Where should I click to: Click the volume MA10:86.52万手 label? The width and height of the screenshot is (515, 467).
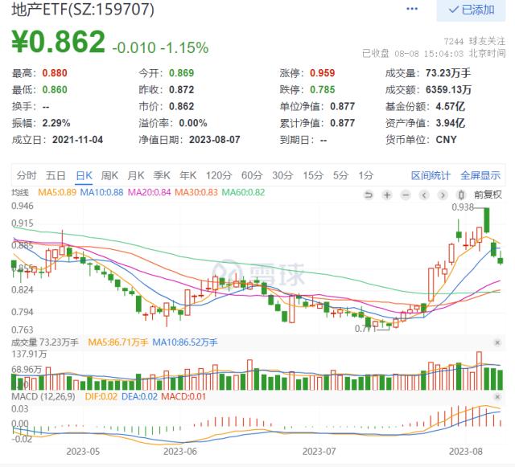184,342
